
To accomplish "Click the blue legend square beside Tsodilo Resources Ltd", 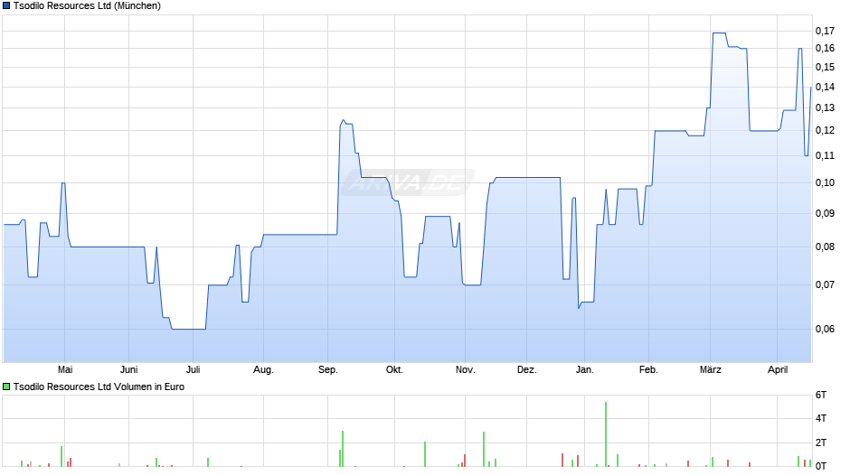I will point(6,6).
